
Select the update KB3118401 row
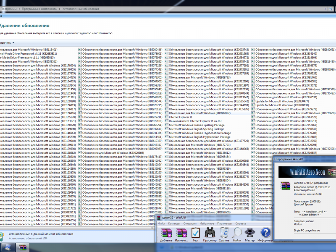coord(29,50)
